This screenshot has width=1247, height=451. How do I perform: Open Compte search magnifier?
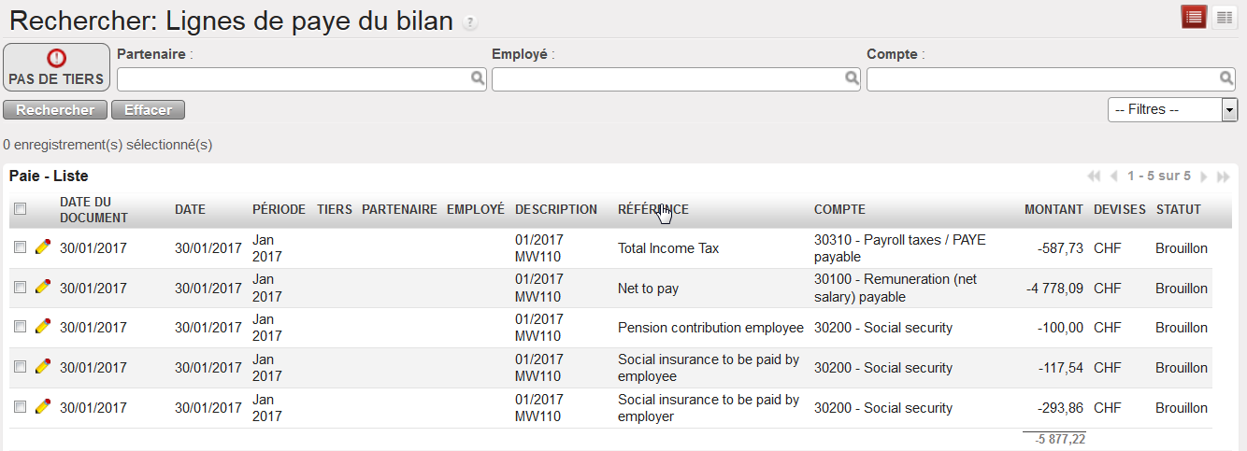[1226, 79]
